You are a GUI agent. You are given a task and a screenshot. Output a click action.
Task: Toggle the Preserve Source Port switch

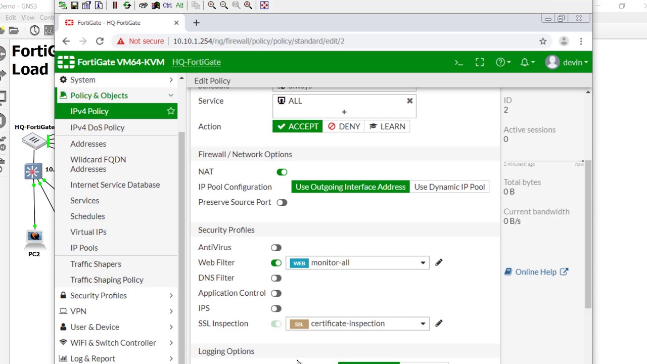pos(282,202)
